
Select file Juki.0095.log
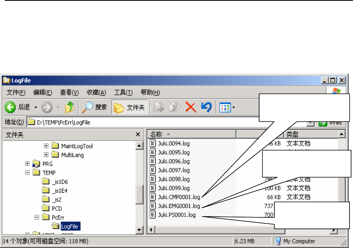coord(174,153)
